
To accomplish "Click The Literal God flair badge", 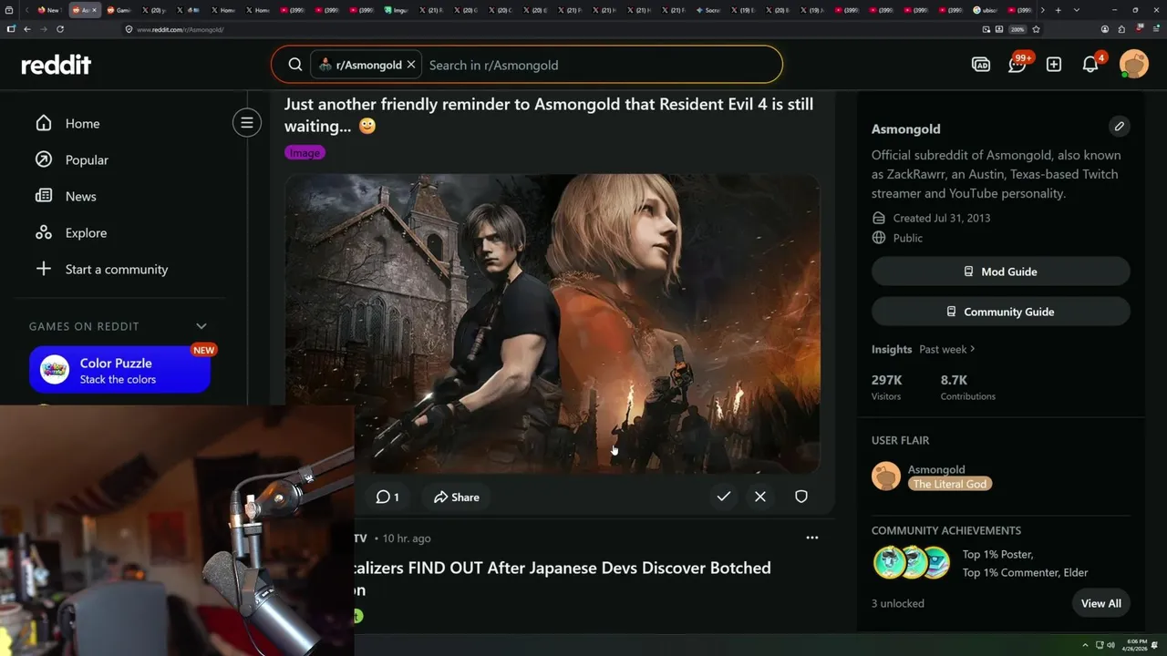I will coord(950,484).
